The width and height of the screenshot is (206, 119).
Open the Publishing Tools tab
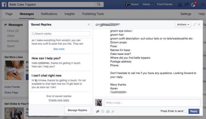pyautogui.click(x=93, y=14)
